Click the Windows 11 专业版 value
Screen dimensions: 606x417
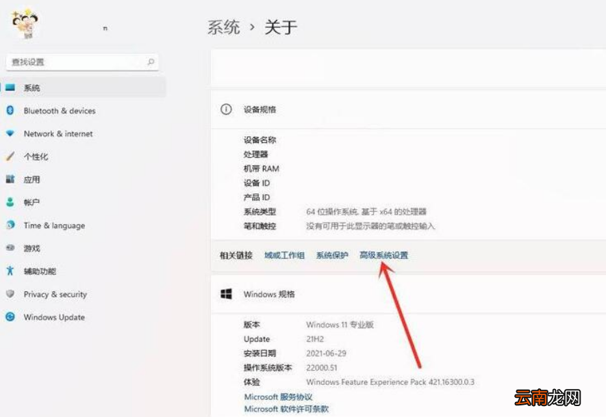340,325
